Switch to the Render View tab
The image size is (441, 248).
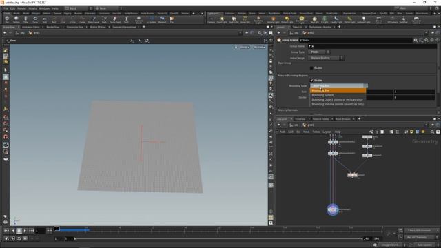53,27
